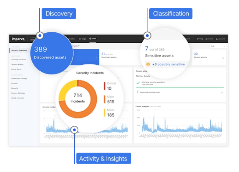Image resolution: width=239 pixels, height=172 pixels.
Task: Expand the Discovered assets card arrow
Action: (x=96, y=58)
